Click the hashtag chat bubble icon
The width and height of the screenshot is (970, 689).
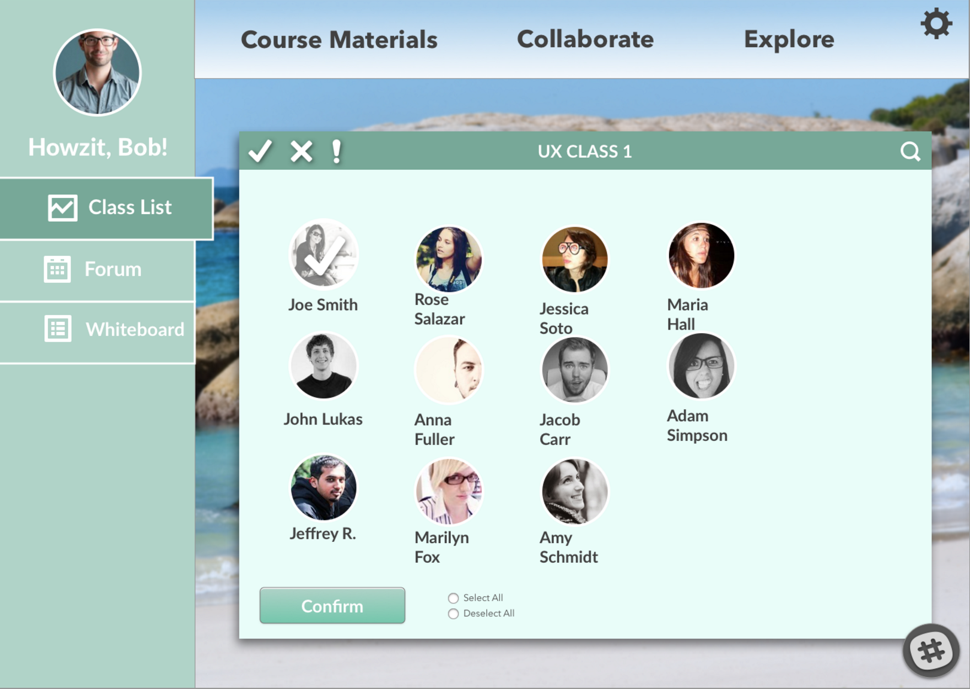point(931,650)
